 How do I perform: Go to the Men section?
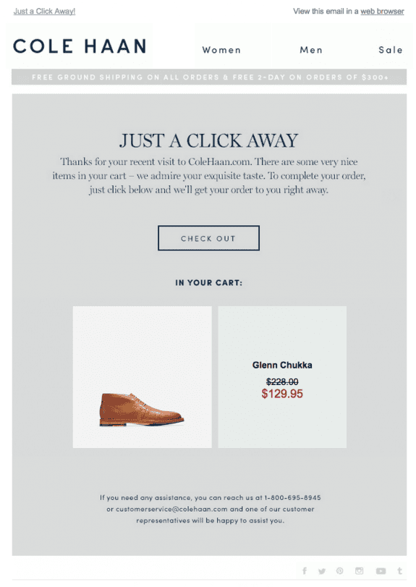coord(311,50)
